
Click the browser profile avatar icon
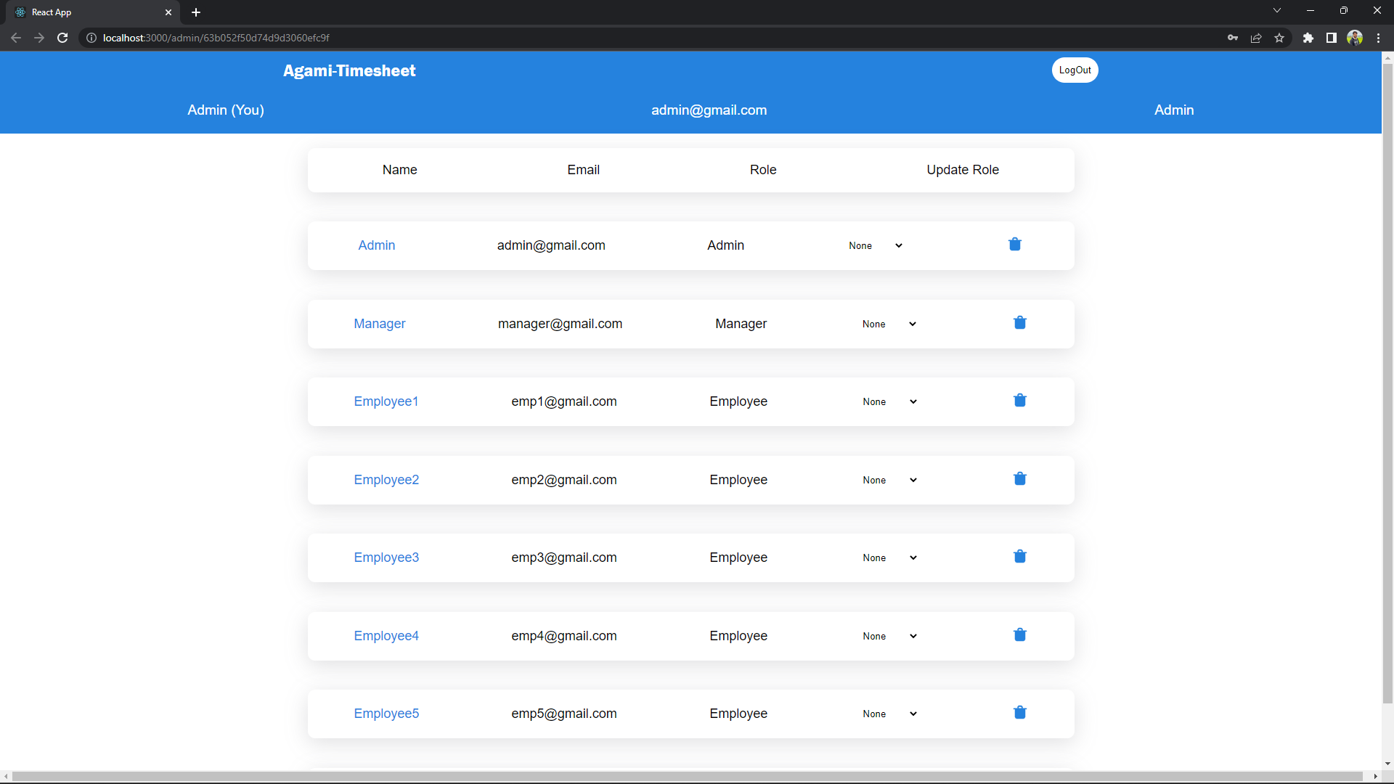pos(1355,38)
